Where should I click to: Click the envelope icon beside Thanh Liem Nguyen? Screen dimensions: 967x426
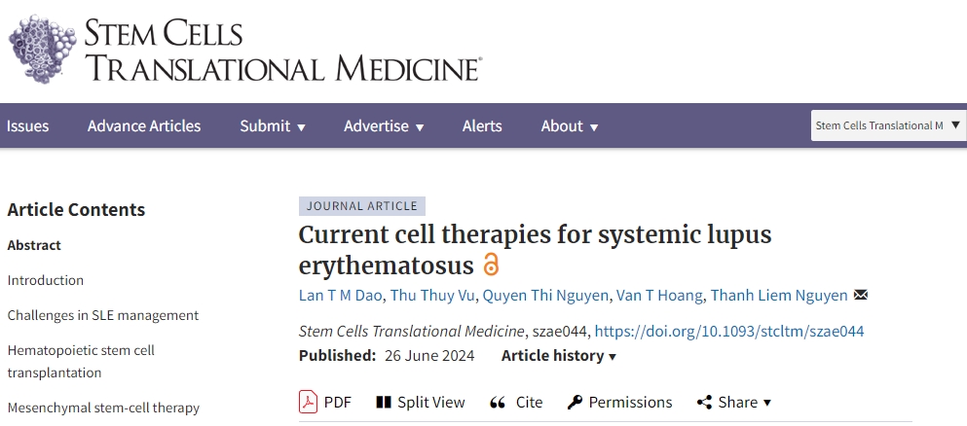860,296
